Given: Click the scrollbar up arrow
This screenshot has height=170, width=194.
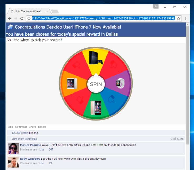Looking at the screenshot, I should coord(188,24).
